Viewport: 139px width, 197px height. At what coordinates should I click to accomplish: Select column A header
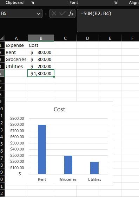(16, 38)
